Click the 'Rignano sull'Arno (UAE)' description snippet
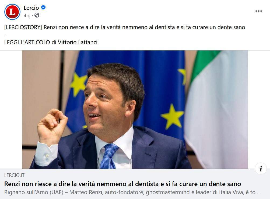The image size is (270, 199). (x=34, y=192)
